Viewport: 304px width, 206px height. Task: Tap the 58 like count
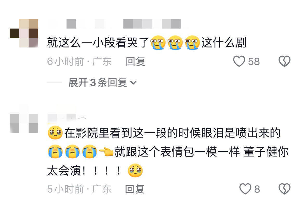coord(254,61)
